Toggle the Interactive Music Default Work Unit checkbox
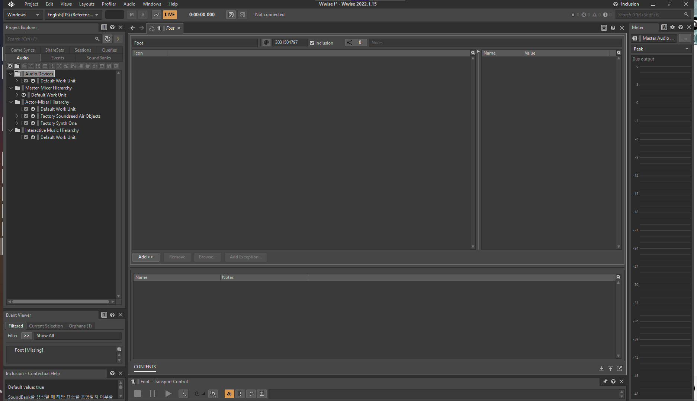 coord(26,137)
